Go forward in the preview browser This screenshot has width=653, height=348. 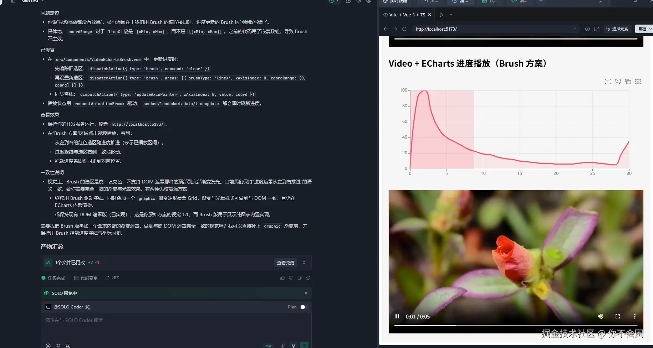(395, 29)
